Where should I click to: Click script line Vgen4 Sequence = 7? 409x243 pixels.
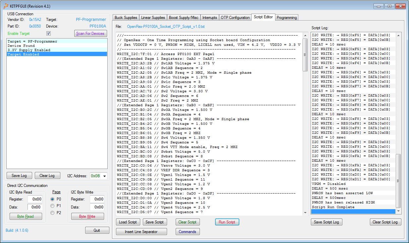point(160,212)
